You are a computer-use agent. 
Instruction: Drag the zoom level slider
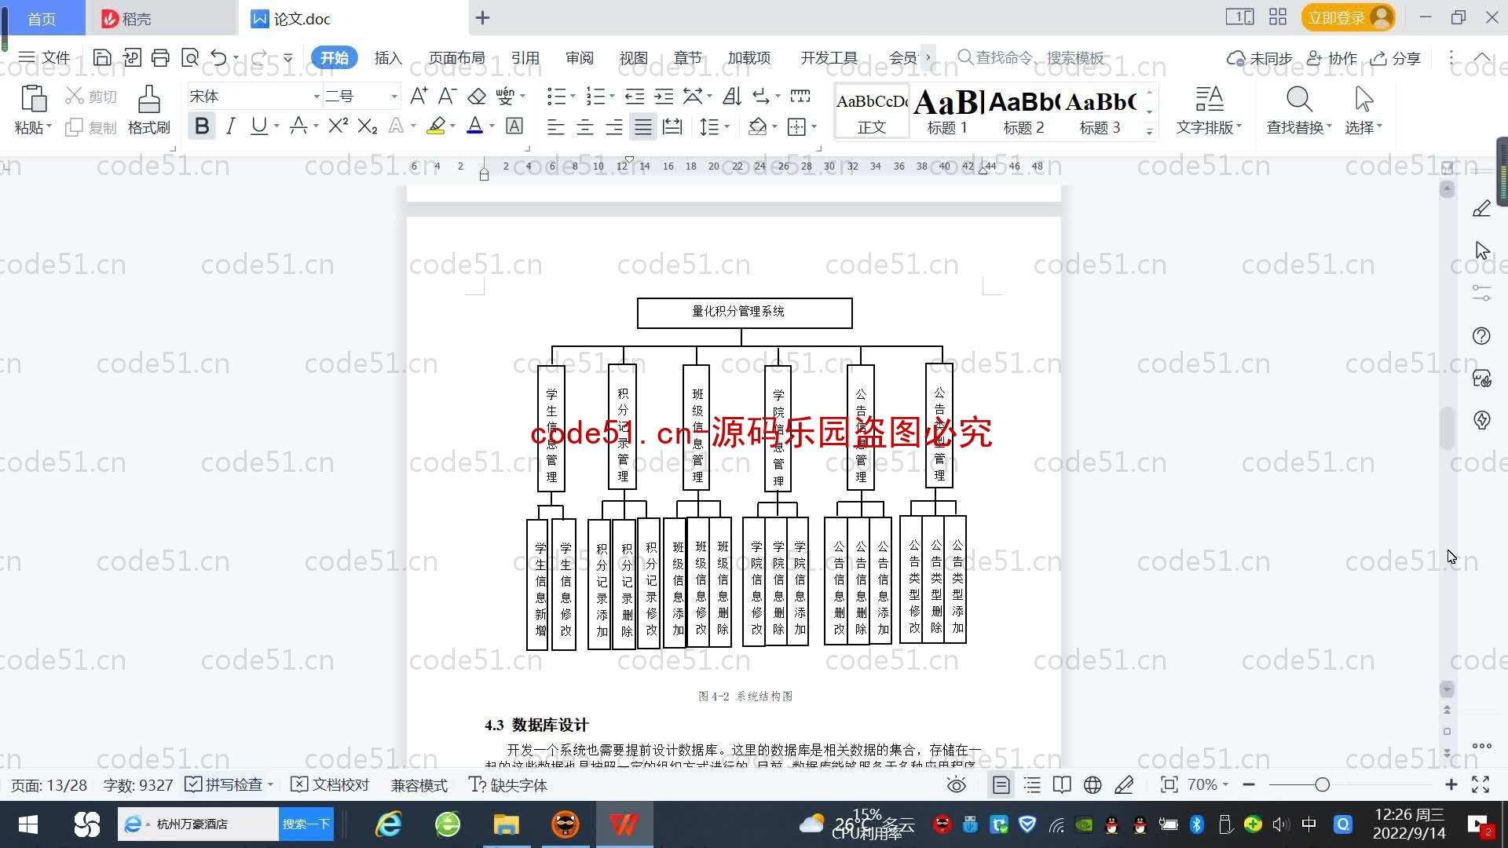point(1323,785)
